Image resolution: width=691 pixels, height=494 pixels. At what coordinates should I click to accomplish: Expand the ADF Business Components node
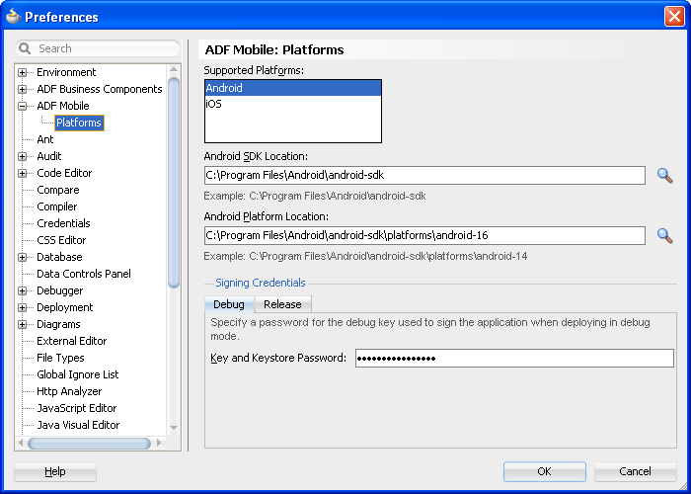pos(22,89)
